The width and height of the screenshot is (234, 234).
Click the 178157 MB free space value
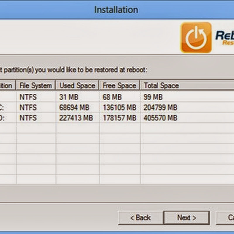coord(120,118)
